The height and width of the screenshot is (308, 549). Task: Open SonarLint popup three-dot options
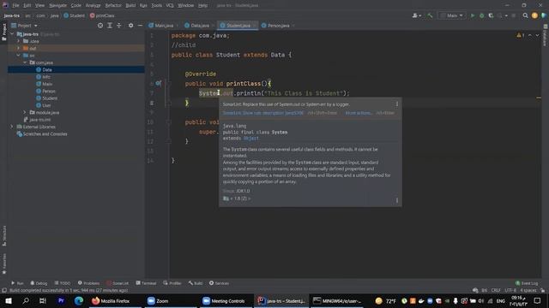(396, 104)
